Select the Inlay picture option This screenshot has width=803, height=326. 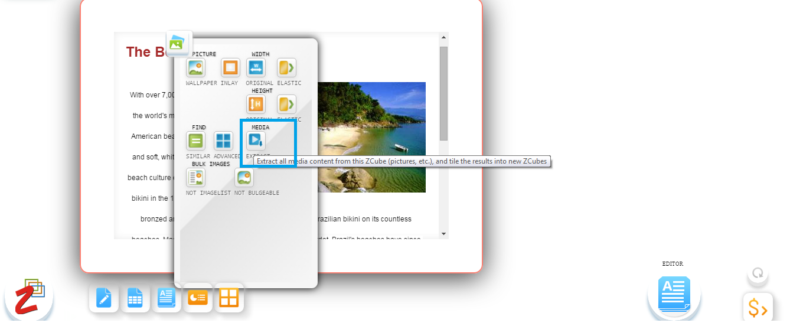[230, 68]
